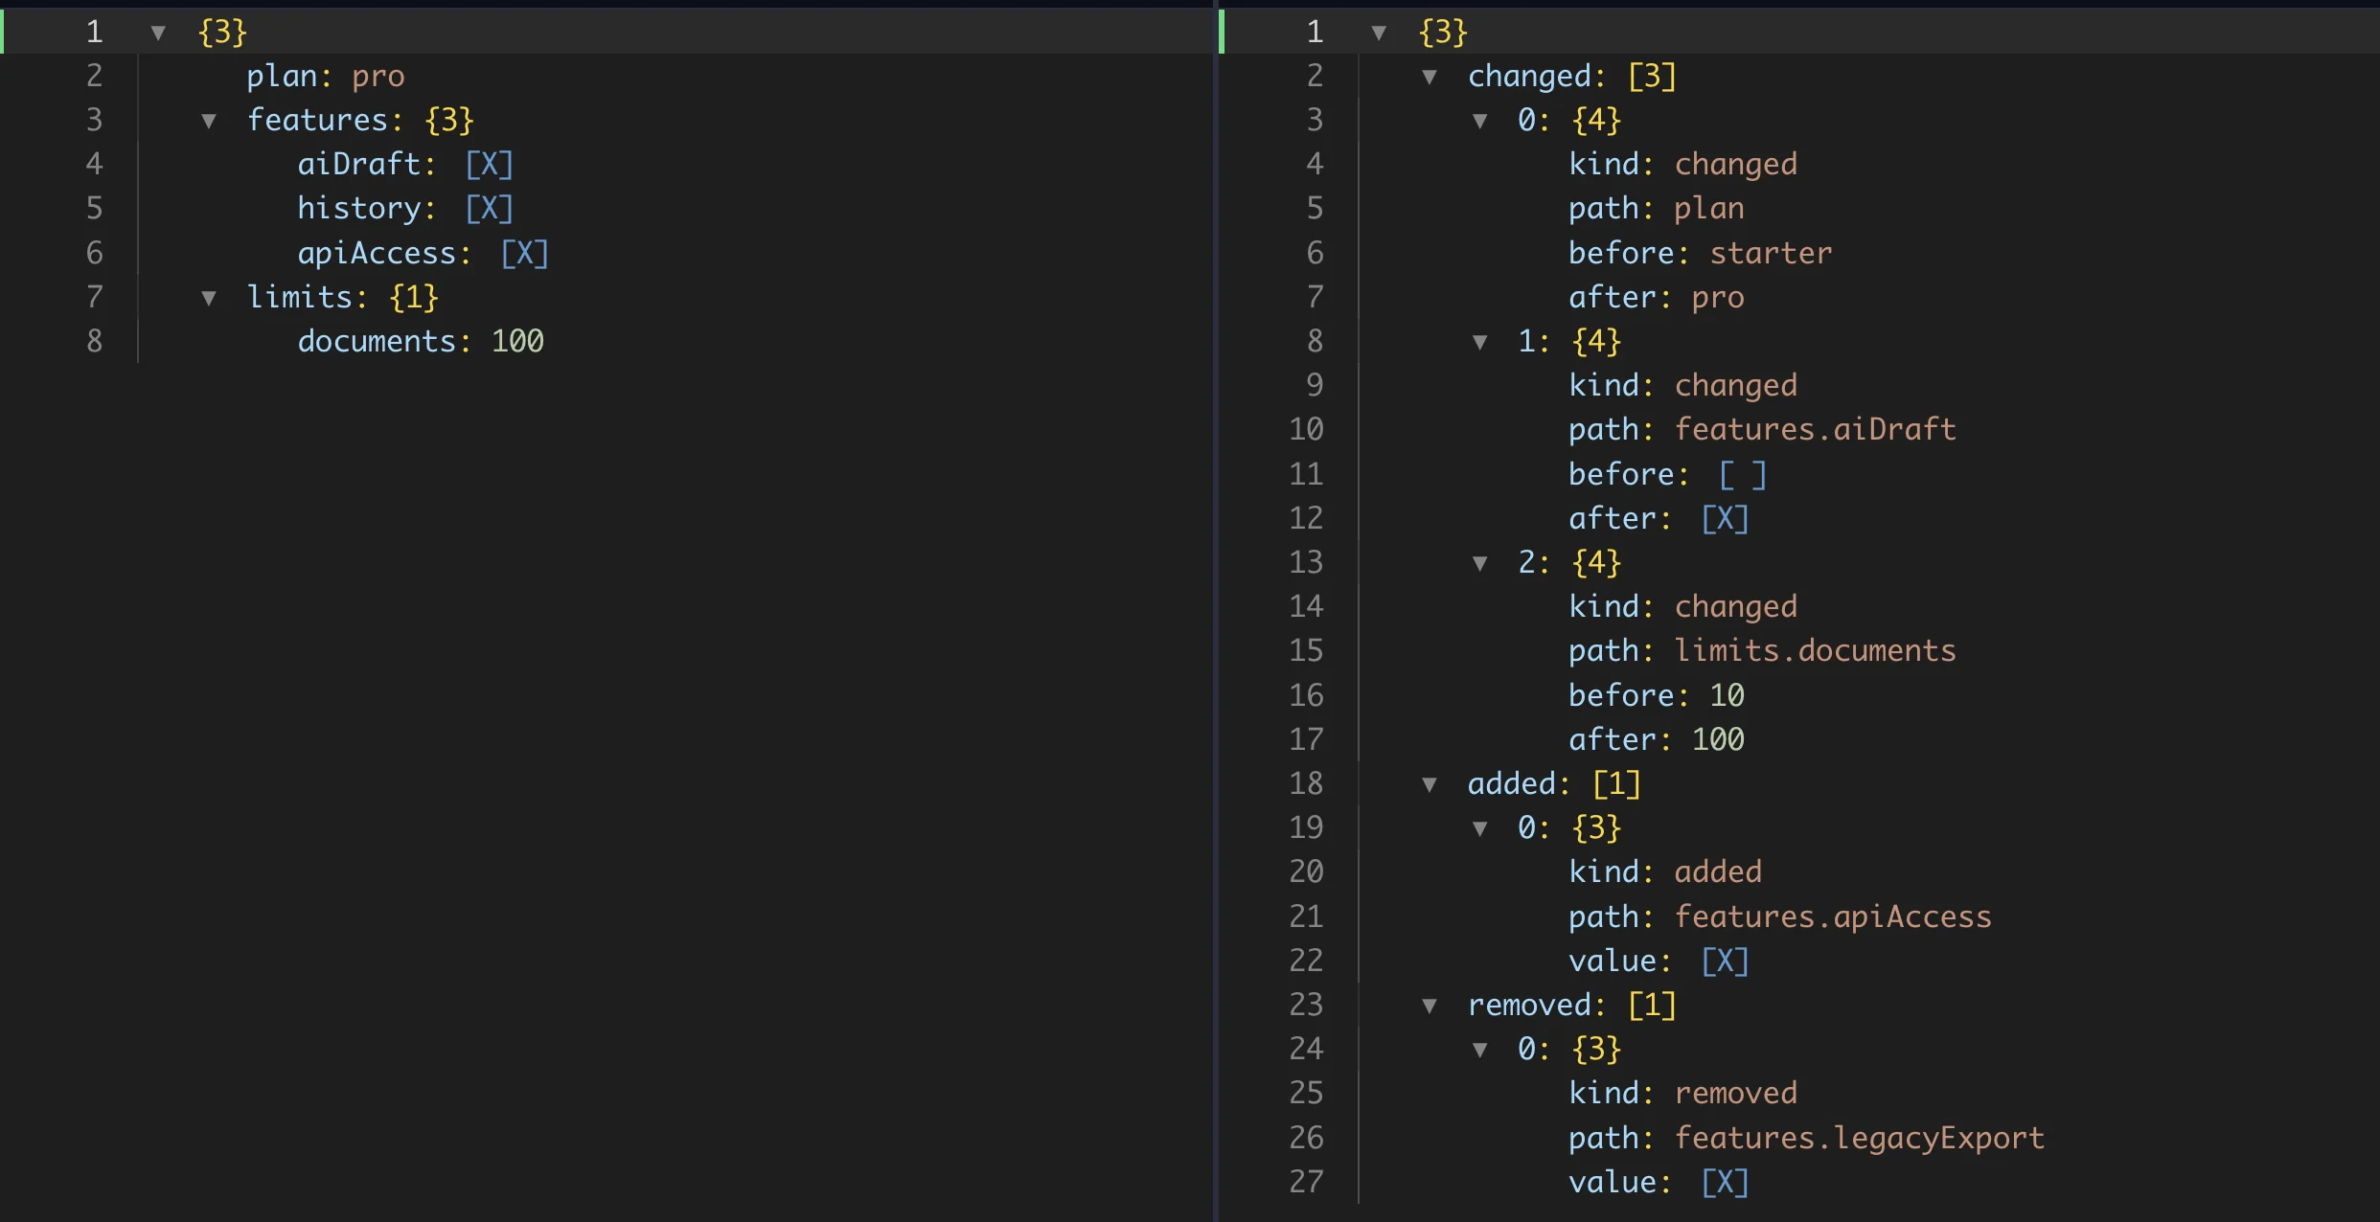Select the before value 10
2380x1222 pixels.
(1727, 696)
